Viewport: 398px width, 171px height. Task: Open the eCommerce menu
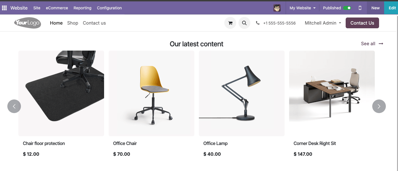coord(57,8)
